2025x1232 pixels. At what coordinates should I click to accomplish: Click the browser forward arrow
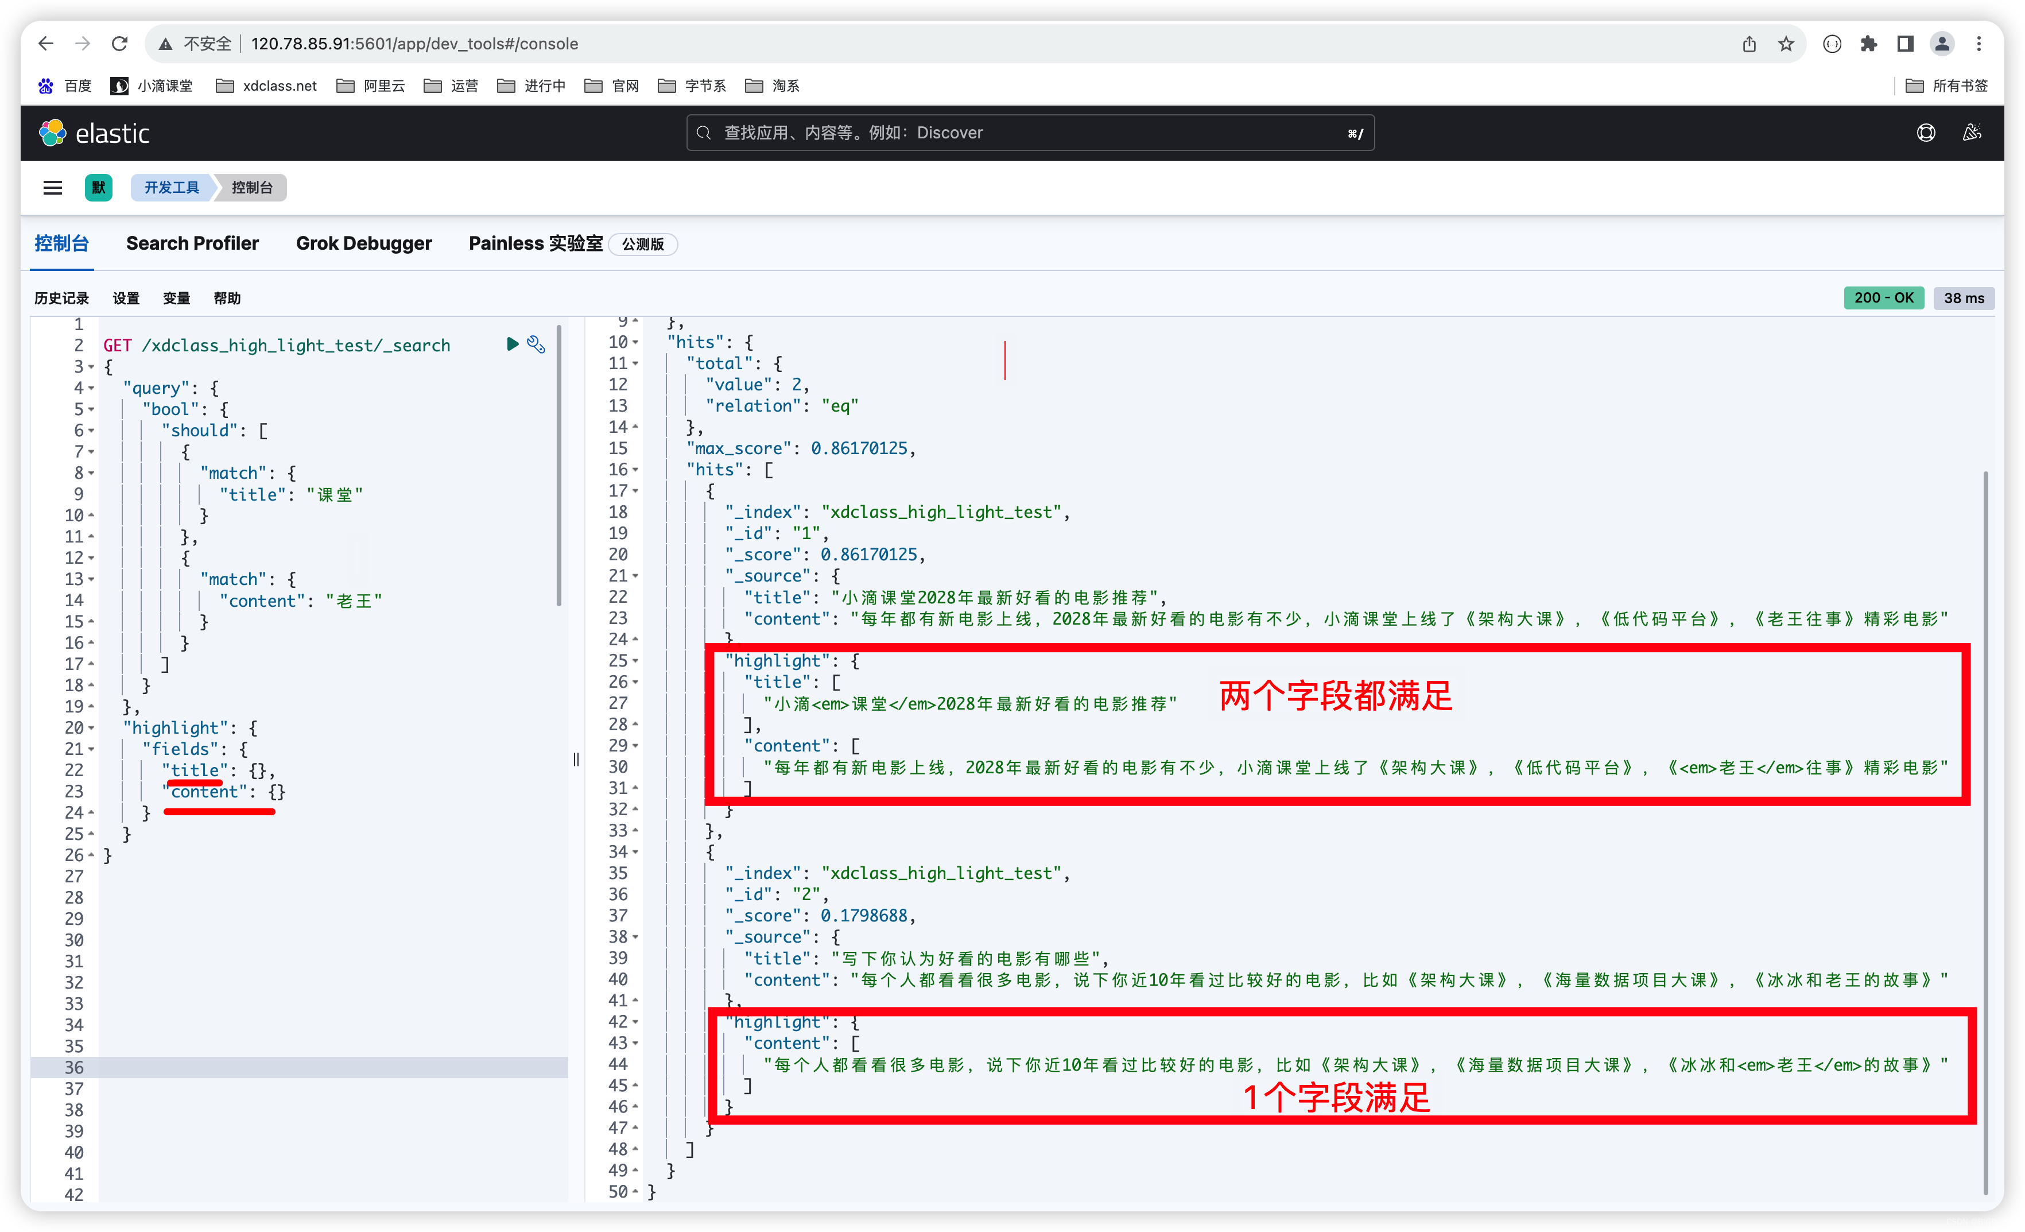click(x=82, y=44)
